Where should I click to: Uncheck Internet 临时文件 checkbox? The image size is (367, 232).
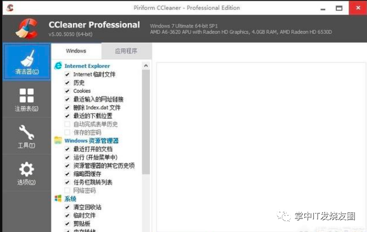pos(67,74)
